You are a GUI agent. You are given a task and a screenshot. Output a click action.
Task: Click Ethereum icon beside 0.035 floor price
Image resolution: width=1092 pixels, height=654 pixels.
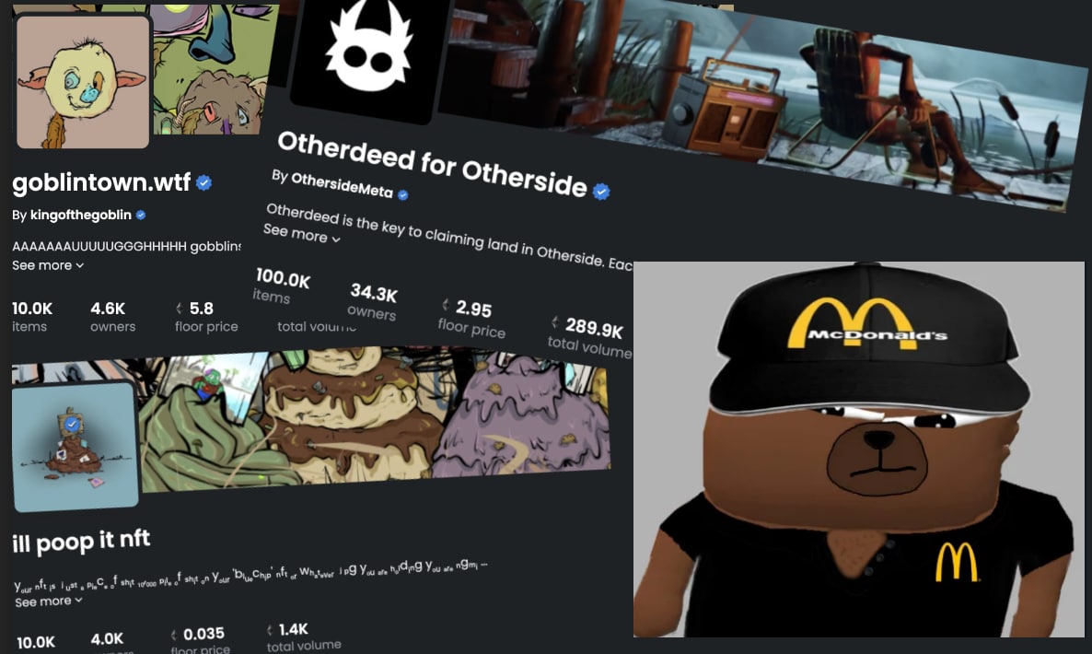173,635
